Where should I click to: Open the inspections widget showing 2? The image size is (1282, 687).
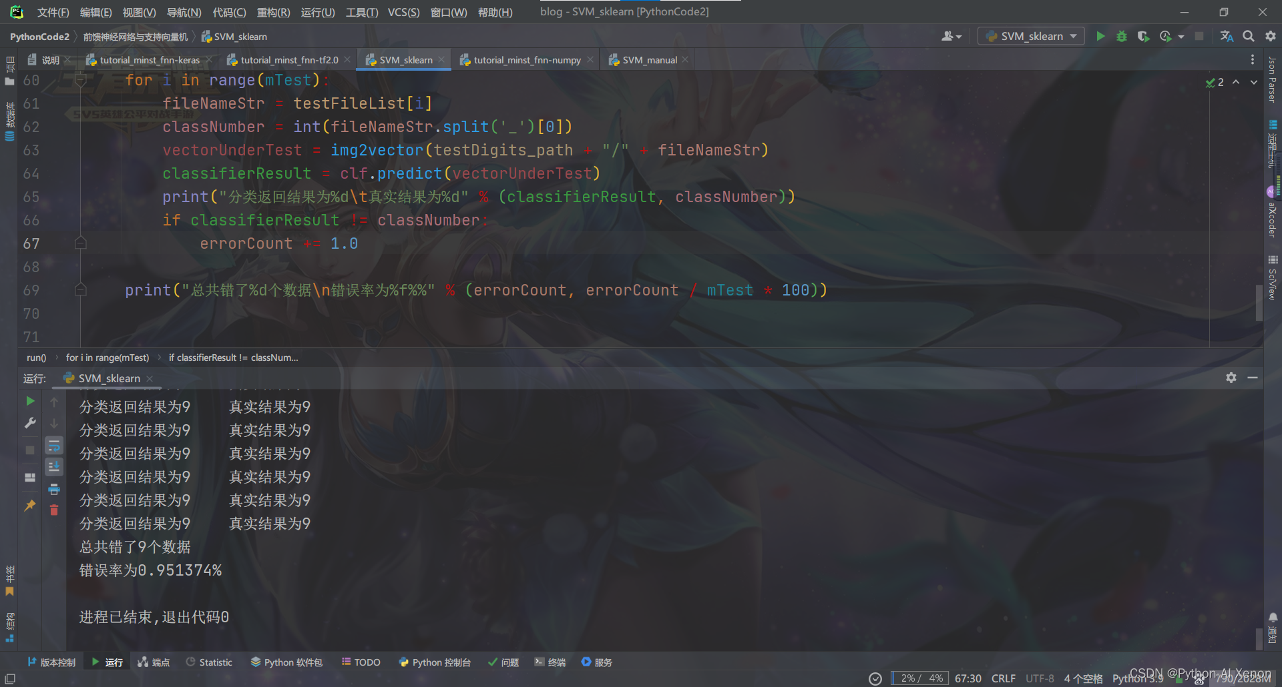[1215, 82]
